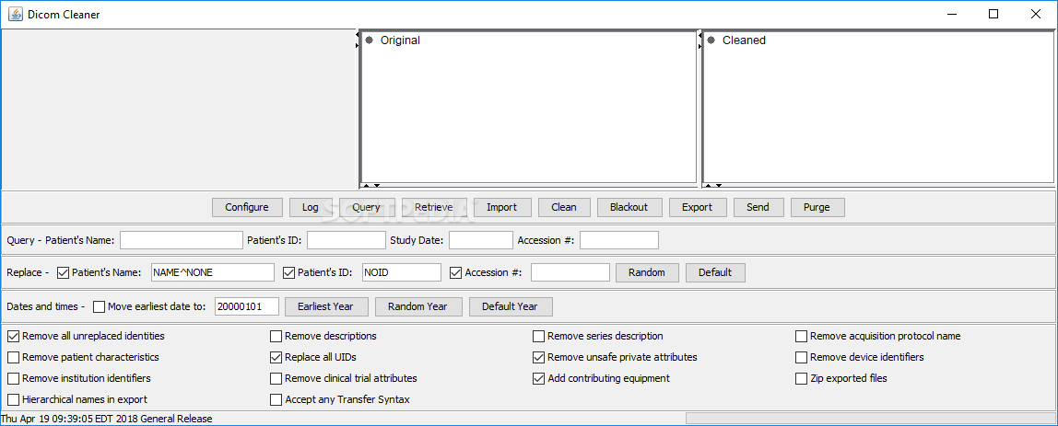The height and width of the screenshot is (426, 1058).
Task: Enable Remove acquisition protocol name
Action: coord(801,336)
